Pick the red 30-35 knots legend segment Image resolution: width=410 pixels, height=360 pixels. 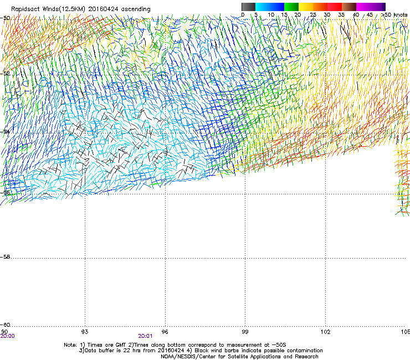point(335,7)
